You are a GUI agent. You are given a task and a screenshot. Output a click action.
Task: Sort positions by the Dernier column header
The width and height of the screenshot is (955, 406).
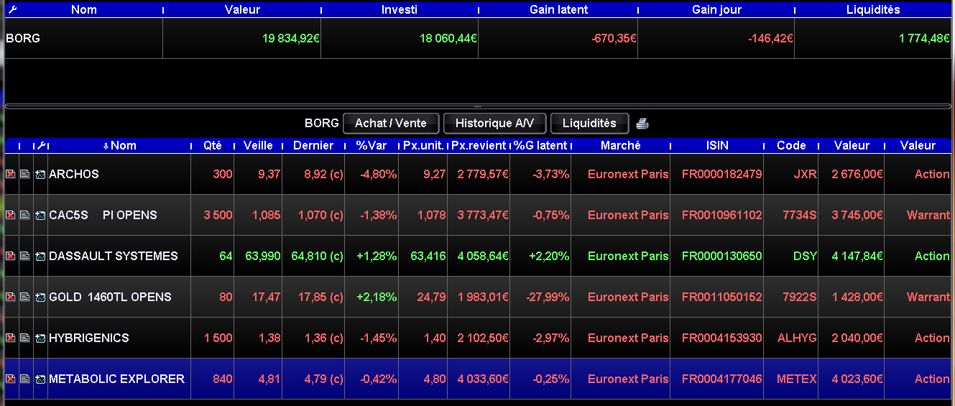pos(313,145)
